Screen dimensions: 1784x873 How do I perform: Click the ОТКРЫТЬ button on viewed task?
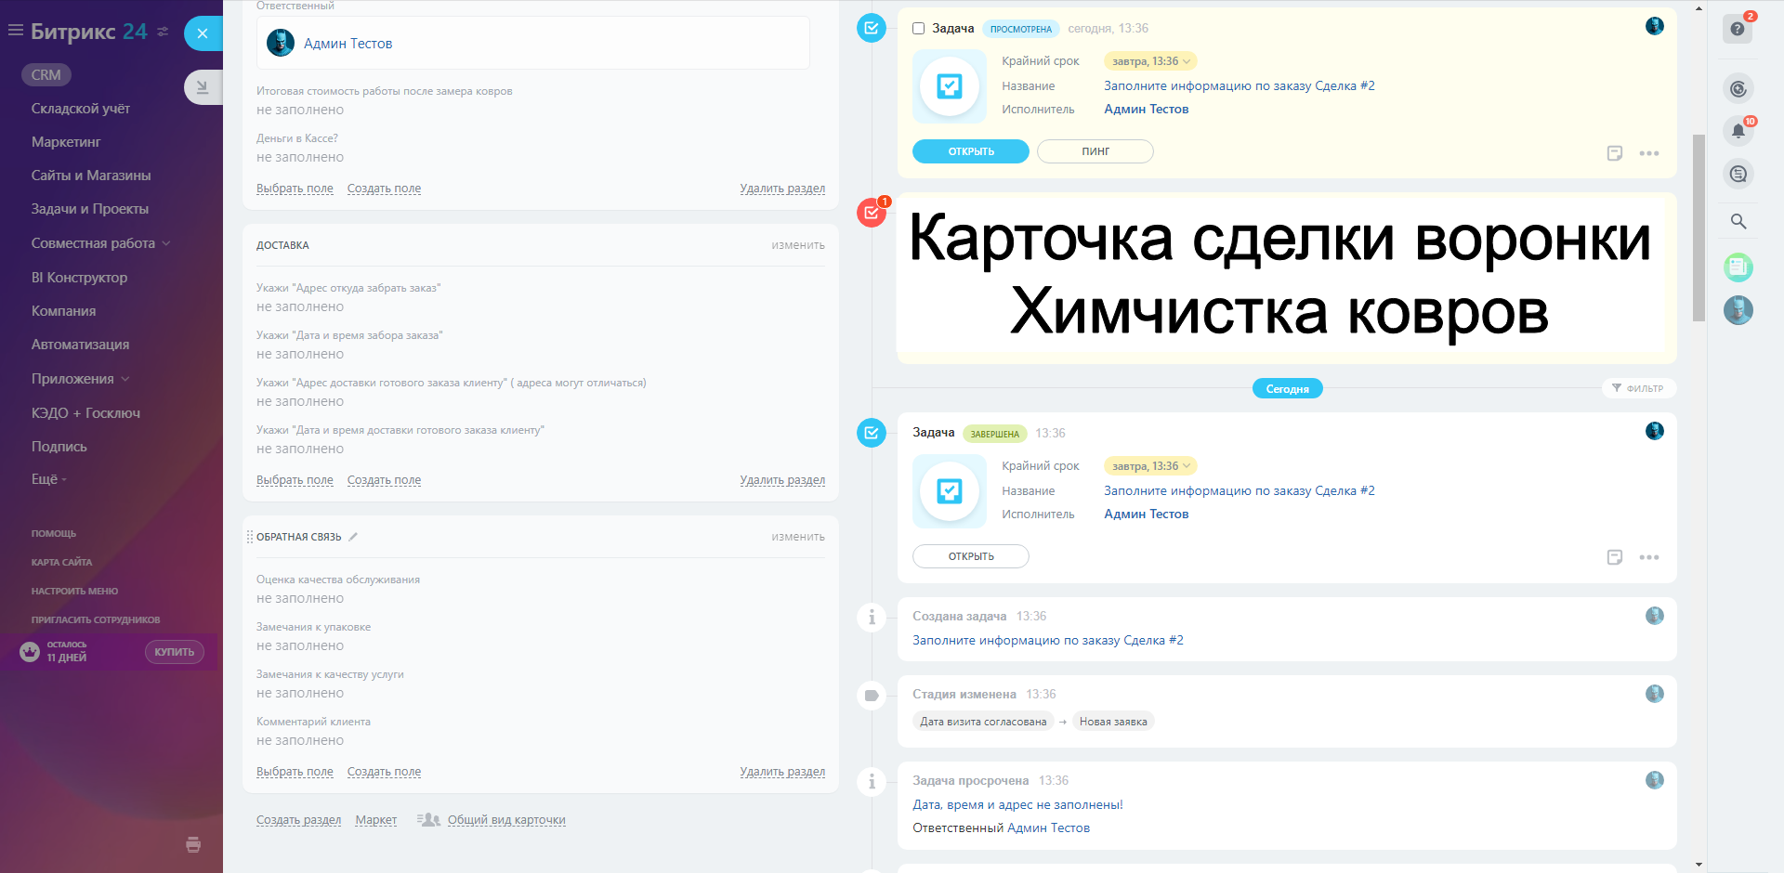pos(971,151)
